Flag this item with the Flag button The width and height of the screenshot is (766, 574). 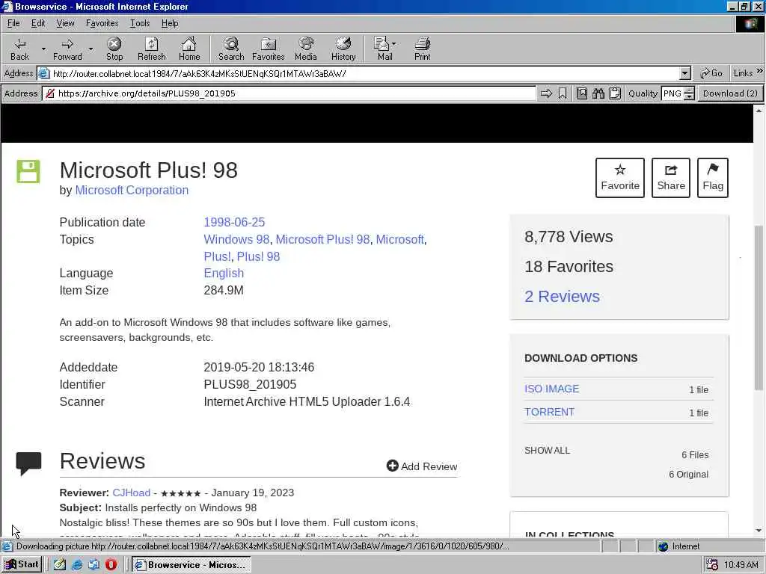pyautogui.click(x=713, y=178)
